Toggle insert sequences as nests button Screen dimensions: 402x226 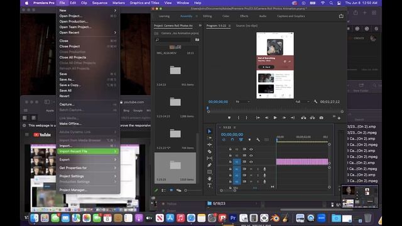224,139
